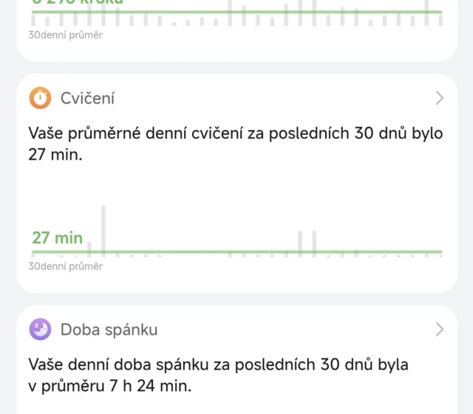Select the rightmost bar in the steps chart
Image resolution: width=473 pixels, height=414 pixels.
coord(428,9)
